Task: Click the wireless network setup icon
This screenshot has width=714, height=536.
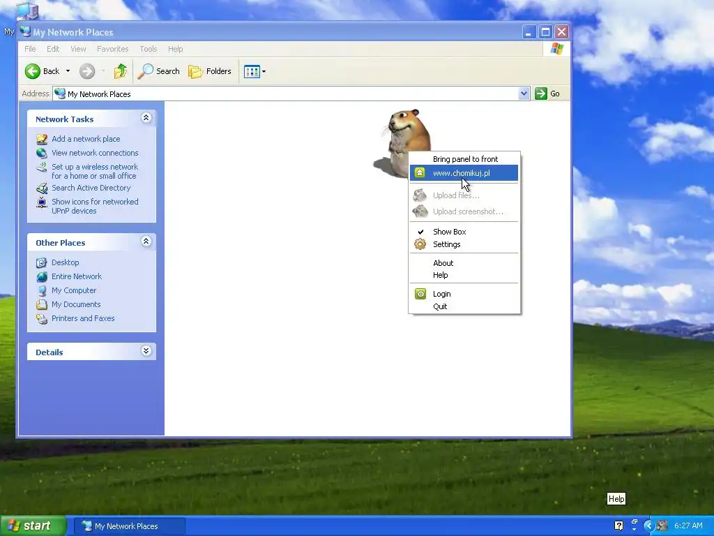Action: 42,167
